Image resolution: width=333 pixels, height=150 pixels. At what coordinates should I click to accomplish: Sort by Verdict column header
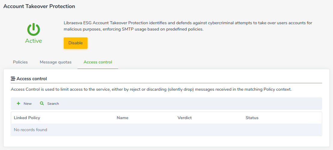pyautogui.click(x=185, y=118)
